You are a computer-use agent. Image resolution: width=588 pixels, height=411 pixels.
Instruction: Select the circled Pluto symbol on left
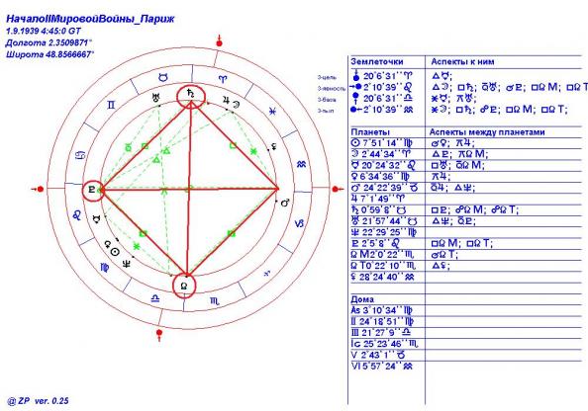pos(92,190)
